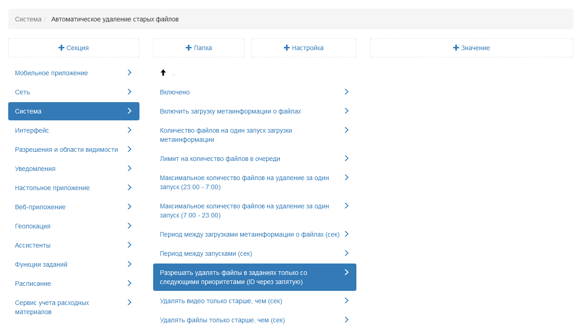
Task: Expand Период между запусками (сек) setting
Action: pos(206,253)
